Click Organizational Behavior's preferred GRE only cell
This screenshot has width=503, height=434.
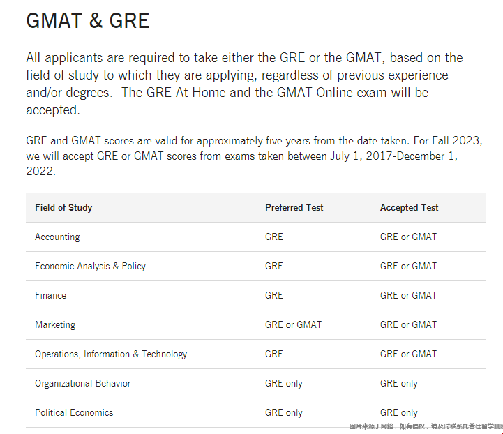tap(283, 383)
